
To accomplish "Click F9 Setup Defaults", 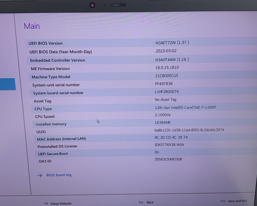I will coord(58,204).
